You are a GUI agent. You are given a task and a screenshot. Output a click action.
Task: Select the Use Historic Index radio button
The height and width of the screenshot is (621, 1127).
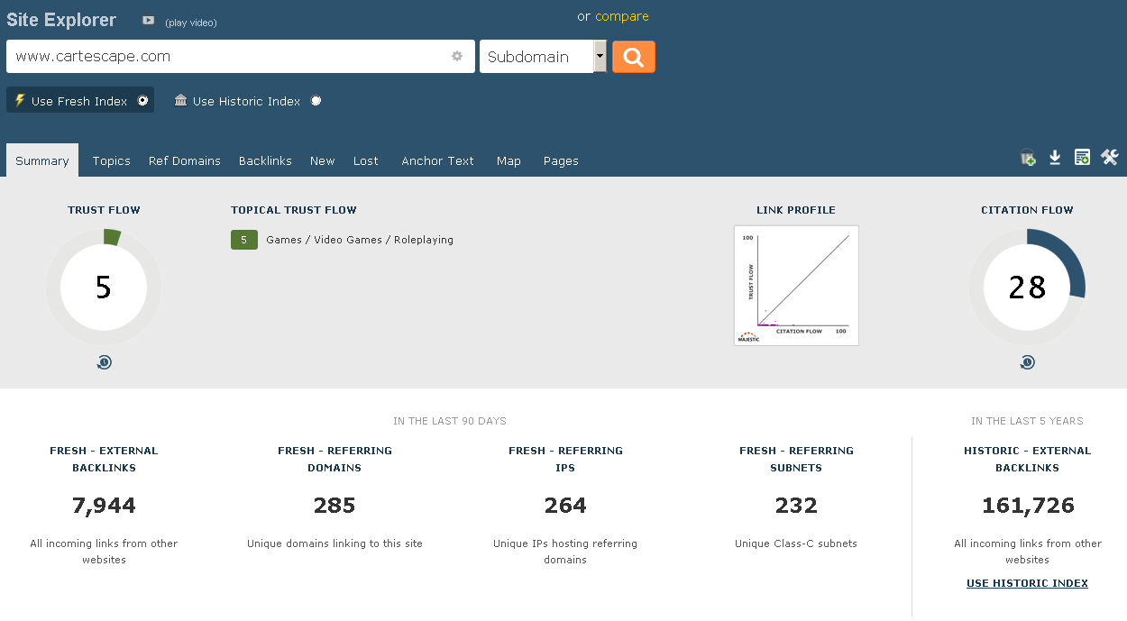(x=316, y=101)
